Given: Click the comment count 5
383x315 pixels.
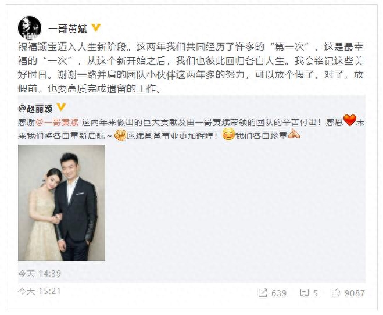Looking at the screenshot, I should (316, 293).
